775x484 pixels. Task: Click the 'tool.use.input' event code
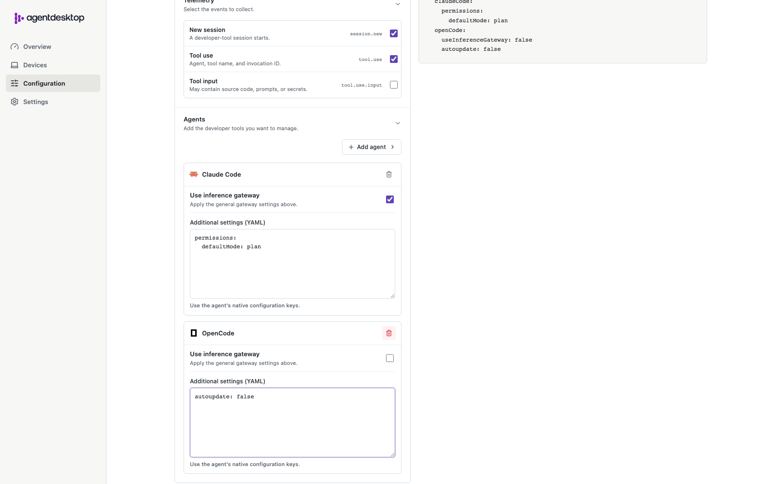click(x=362, y=85)
